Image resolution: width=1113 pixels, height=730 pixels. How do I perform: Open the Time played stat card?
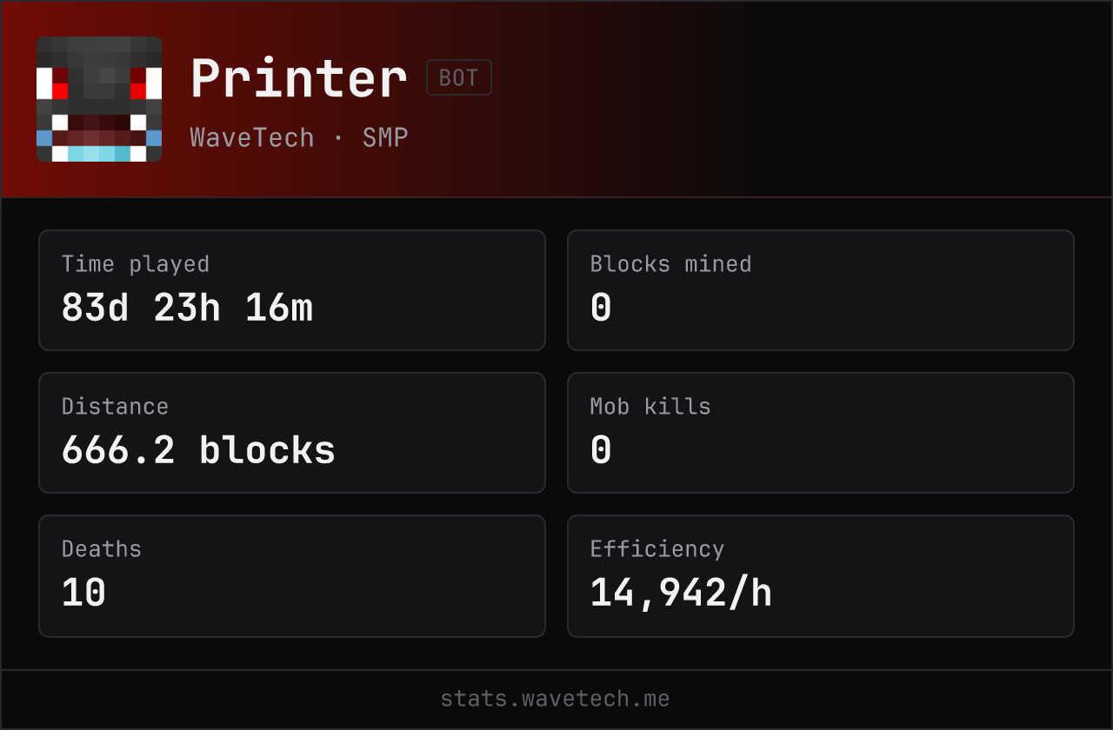click(x=292, y=290)
